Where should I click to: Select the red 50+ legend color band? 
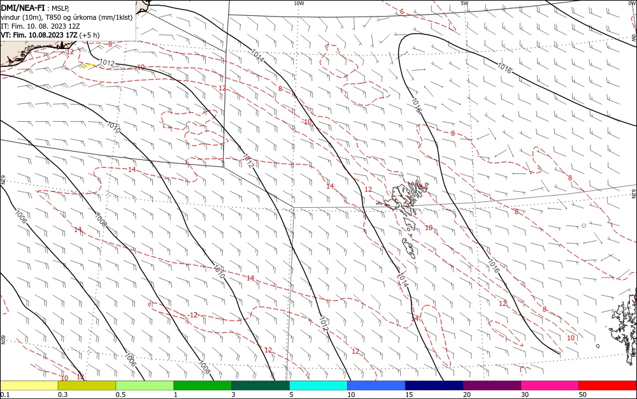click(x=608, y=386)
